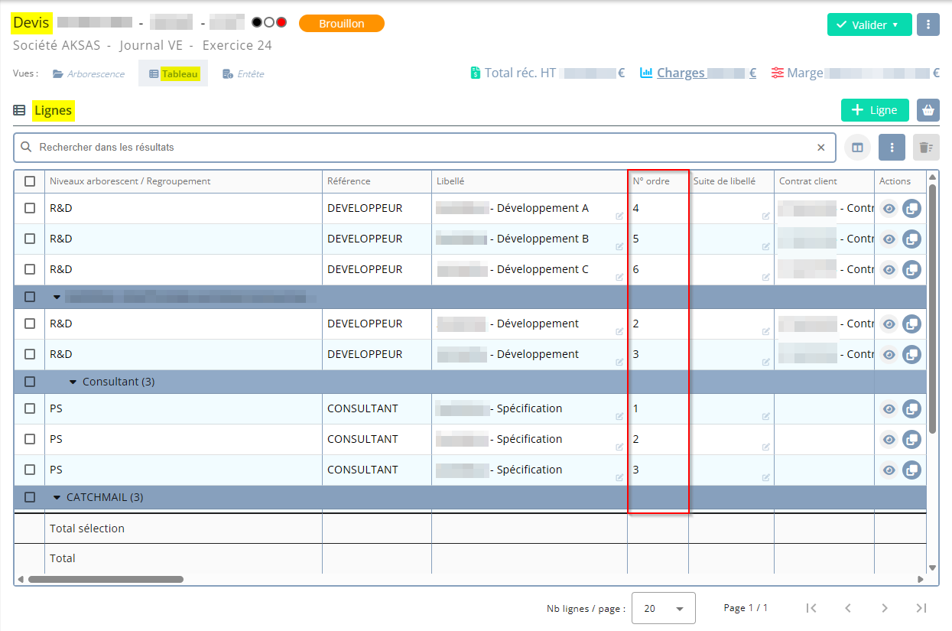
Task: Open column layout icon beside search bar
Action: [857, 148]
